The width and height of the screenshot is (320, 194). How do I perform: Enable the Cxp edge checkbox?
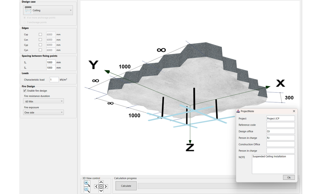click(x=40, y=34)
